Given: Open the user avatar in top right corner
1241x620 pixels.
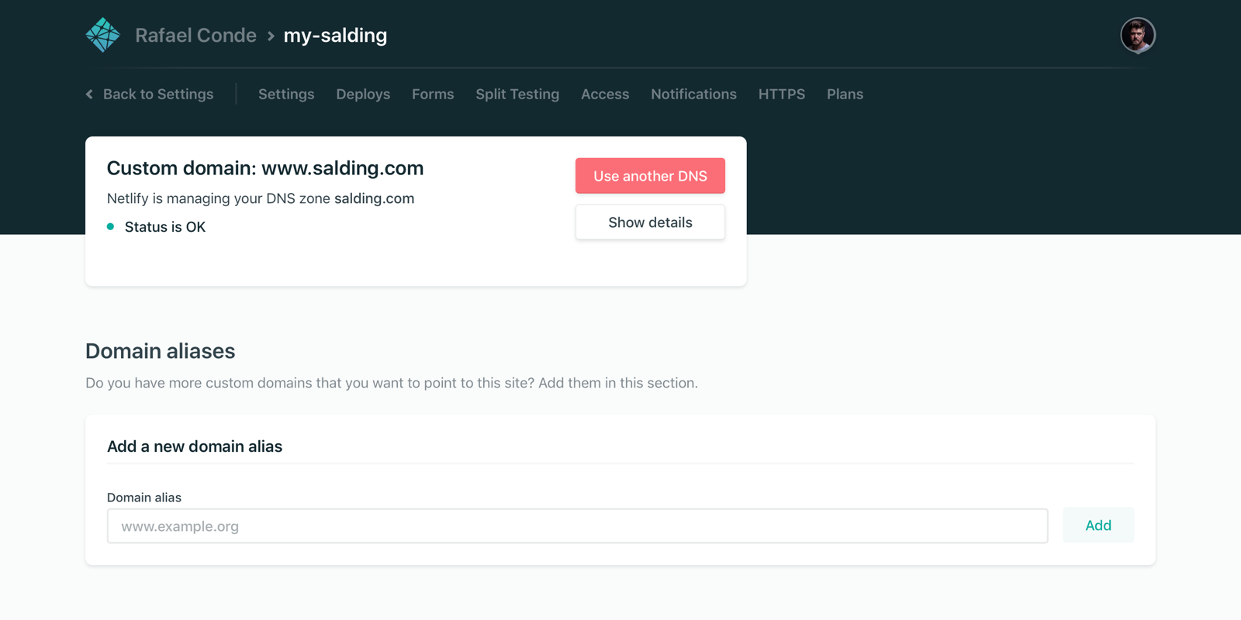Looking at the screenshot, I should (x=1138, y=35).
